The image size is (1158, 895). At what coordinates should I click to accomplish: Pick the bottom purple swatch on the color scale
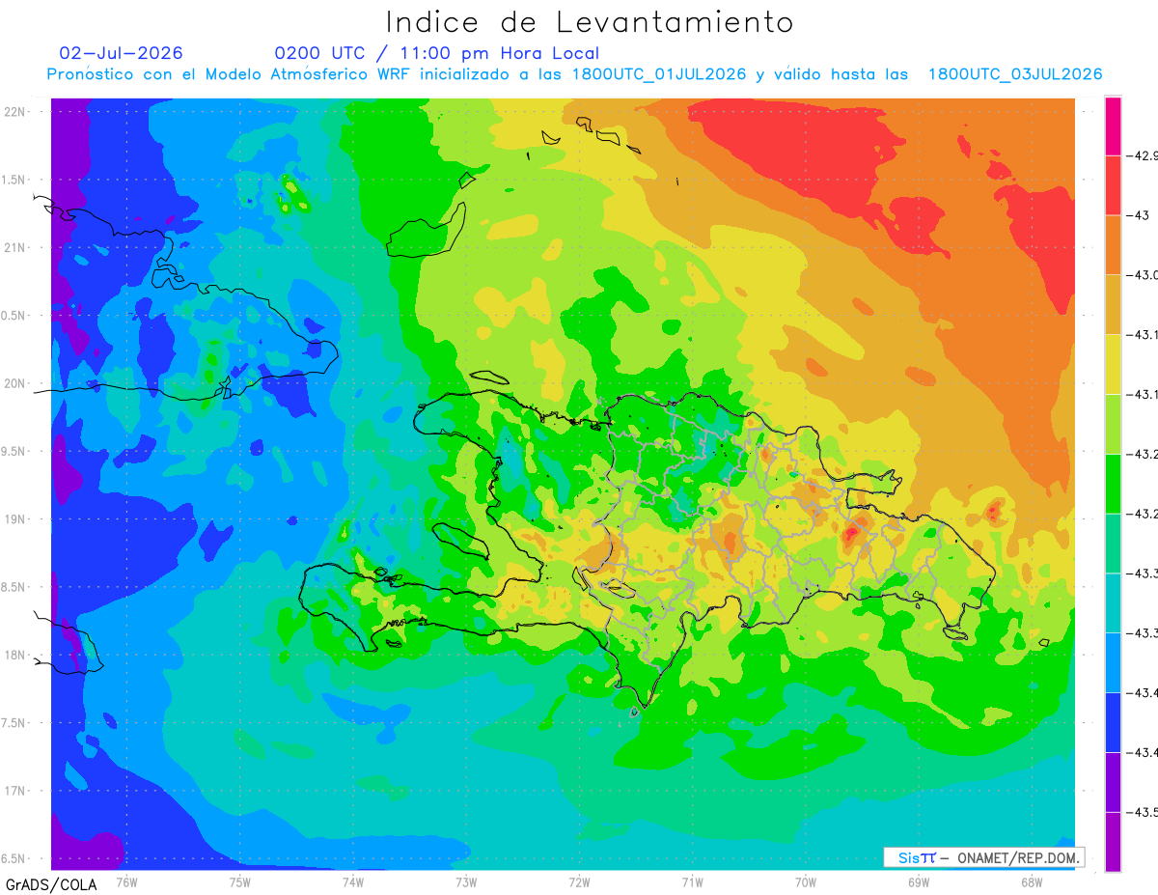click(x=1113, y=841)
